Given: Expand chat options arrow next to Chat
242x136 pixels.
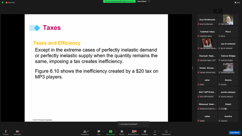Looking at the screenshot, I should coord(103,131).
